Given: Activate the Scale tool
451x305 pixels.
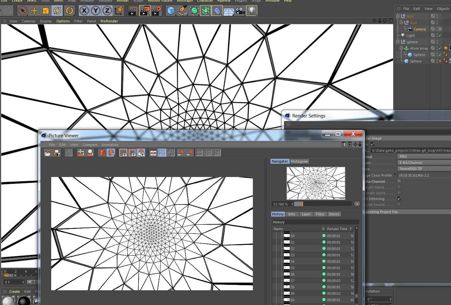Looking at the screenshot, I should point(46,11).
